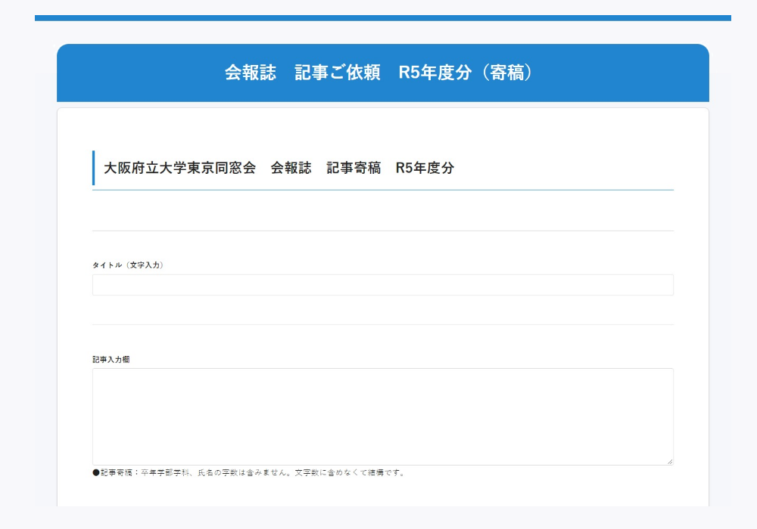
Task: Click the textarea resize grip at bottom-right corner
Action: [671, 459]
